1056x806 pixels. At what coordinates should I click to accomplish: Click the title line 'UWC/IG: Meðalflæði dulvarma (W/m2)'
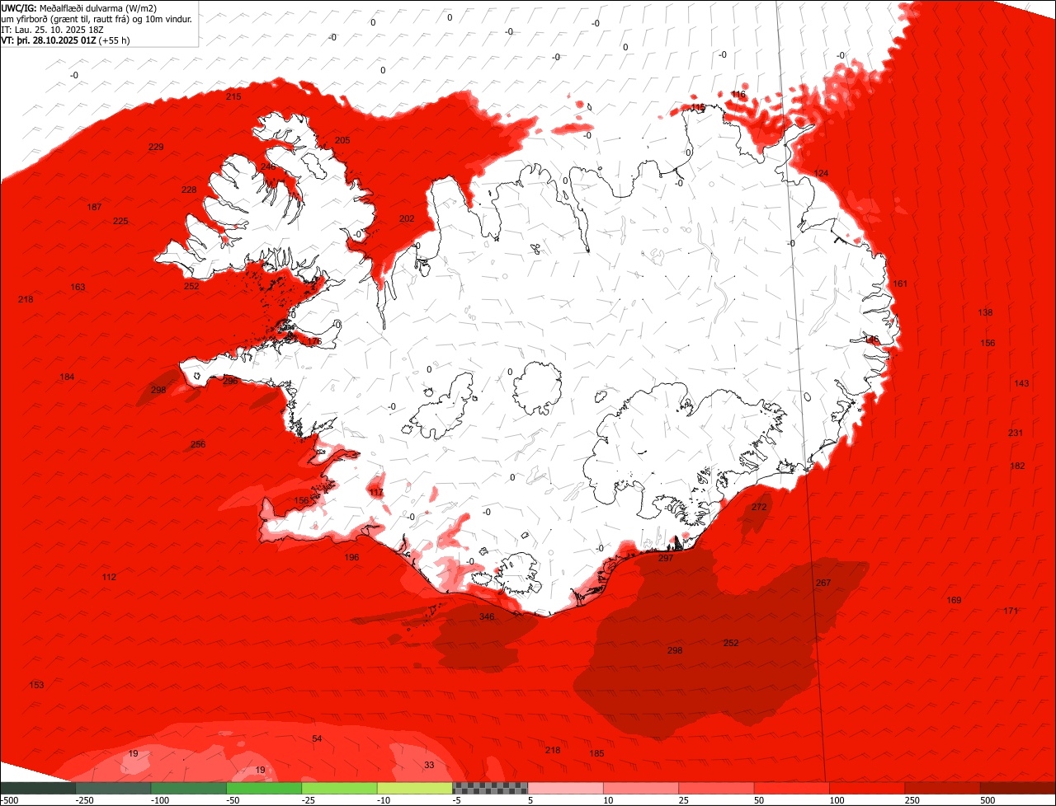click(78, 7)
